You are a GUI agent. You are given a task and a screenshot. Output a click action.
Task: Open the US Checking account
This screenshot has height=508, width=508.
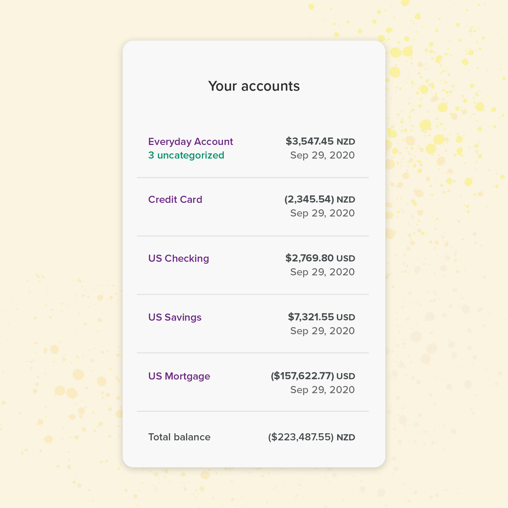[179, 258]
